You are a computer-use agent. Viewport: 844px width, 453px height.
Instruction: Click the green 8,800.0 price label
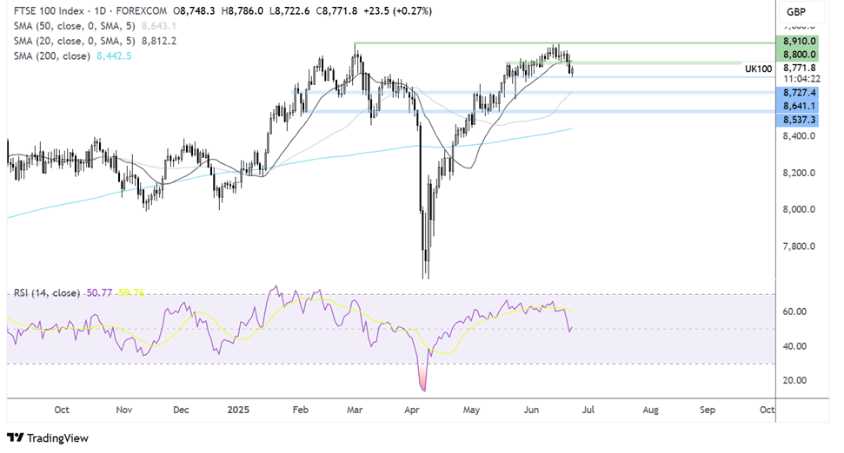(x=800, y=54)
